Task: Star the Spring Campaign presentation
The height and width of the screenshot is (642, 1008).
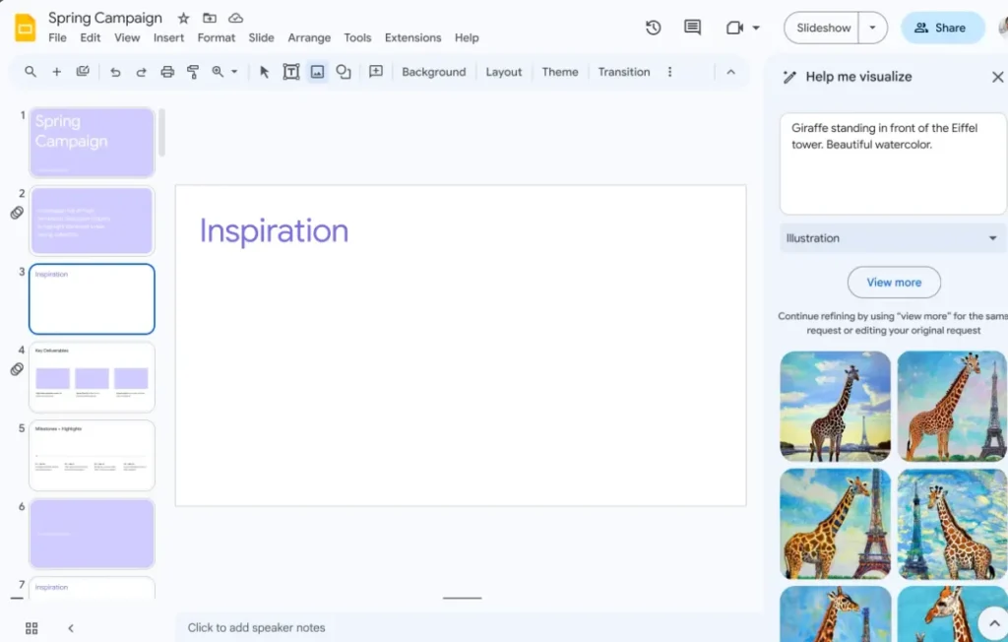Action: click(183, 18)
